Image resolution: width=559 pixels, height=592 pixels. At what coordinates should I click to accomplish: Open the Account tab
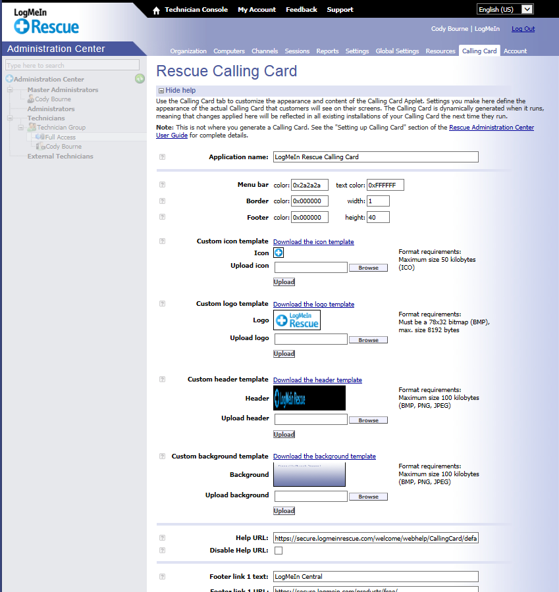tap(515, 51)
